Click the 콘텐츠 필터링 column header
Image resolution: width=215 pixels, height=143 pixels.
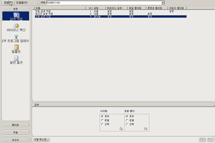(157, 8)
